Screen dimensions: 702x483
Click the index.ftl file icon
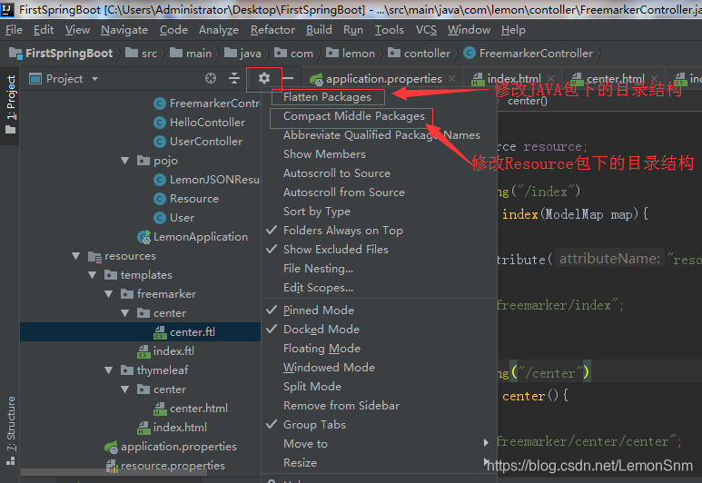[x=143, y=351]
